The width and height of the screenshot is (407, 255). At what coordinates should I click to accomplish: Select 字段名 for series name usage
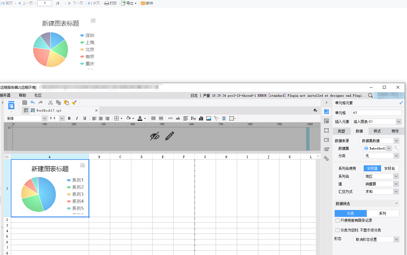click(x=390, y=169)
